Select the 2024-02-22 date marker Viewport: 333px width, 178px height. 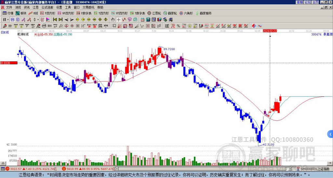tap(270, 31)
